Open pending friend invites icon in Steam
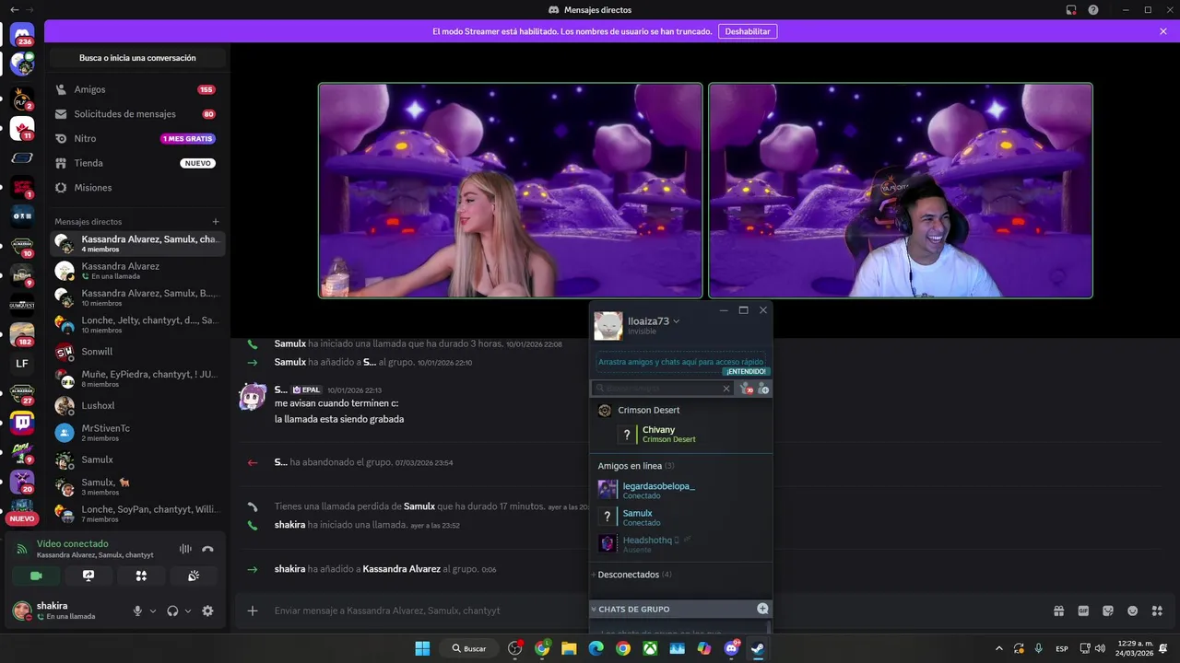1180x663 pixels. (748, 390)
